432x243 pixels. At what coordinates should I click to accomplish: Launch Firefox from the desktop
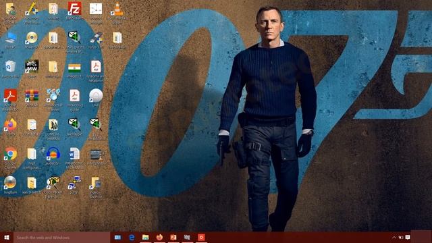click(x=11, y=128)
